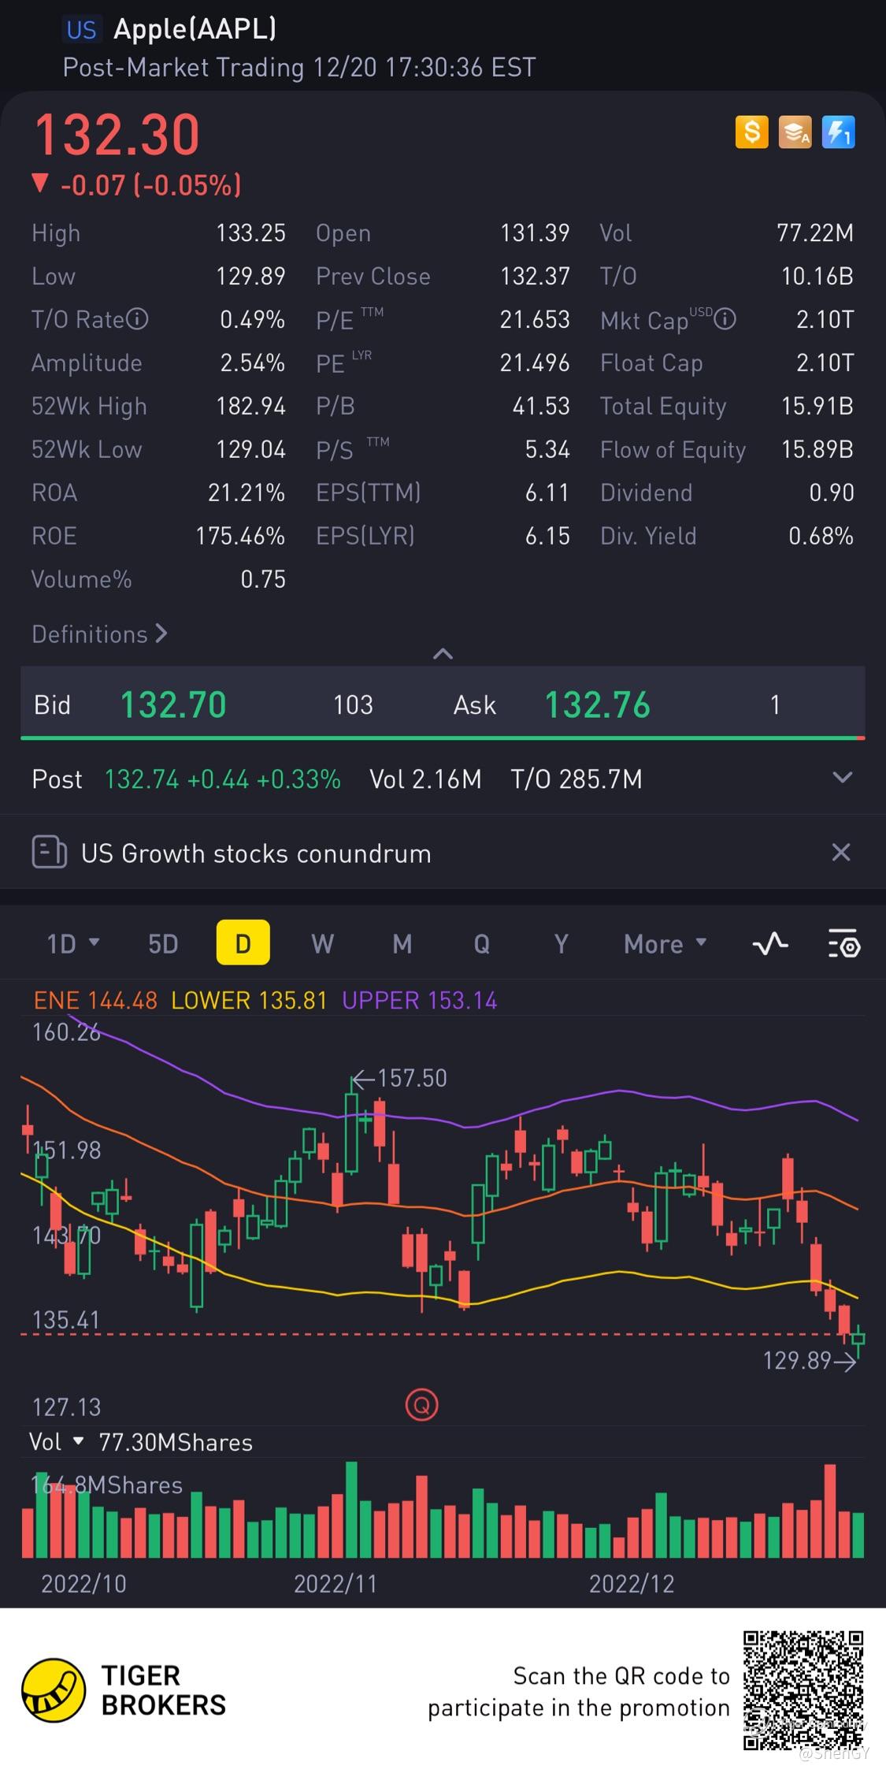Collapse stats panel with the up chevron
The height and width of the screenshot is (1773, 886).
(443, 653)
